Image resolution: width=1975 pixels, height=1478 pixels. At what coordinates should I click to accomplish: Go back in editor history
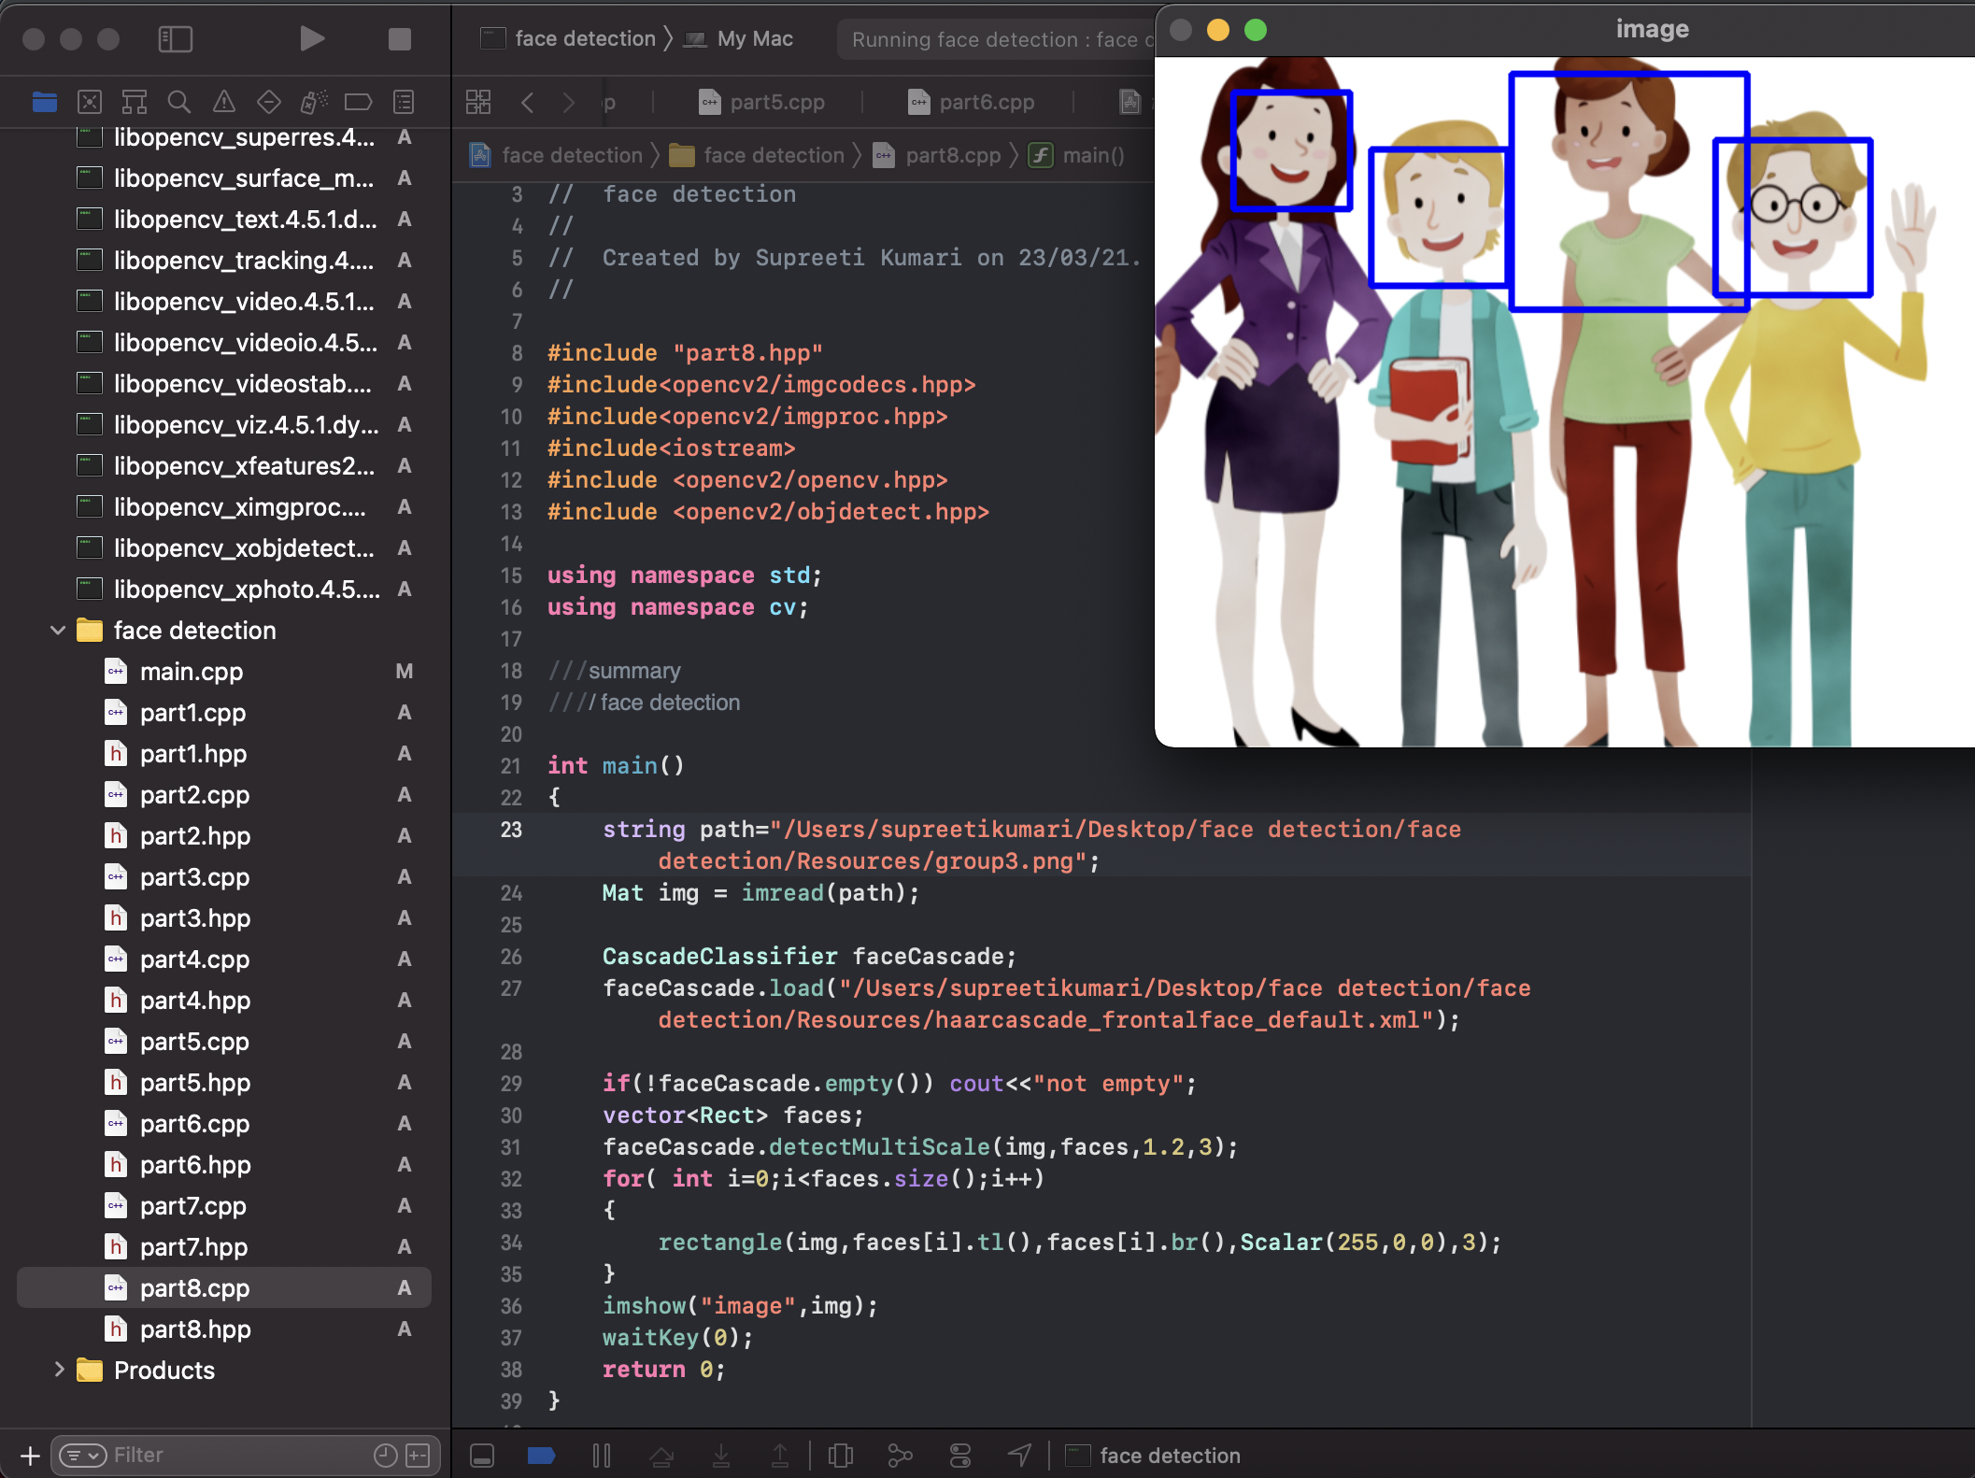(x=528, y=102)
